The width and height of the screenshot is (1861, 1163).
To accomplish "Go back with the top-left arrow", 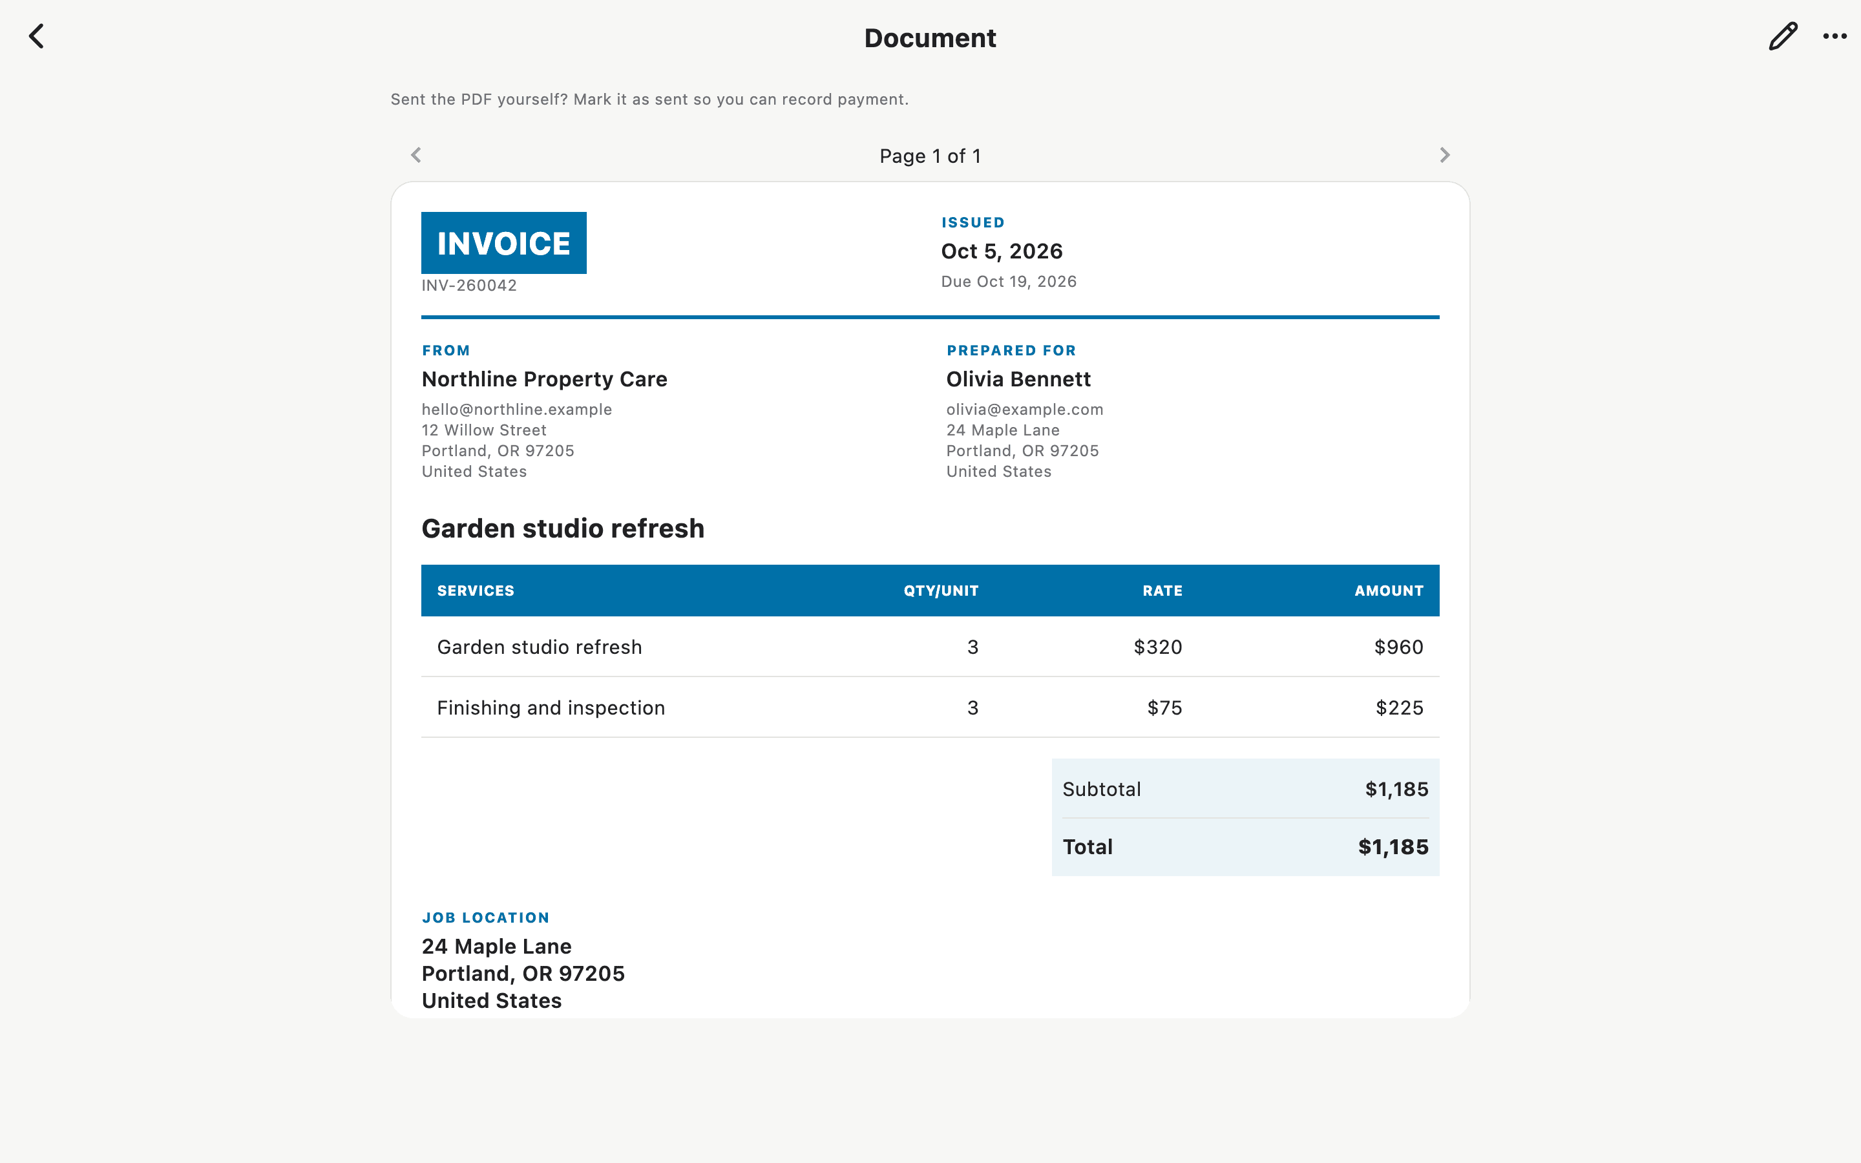I will (36, 36).
